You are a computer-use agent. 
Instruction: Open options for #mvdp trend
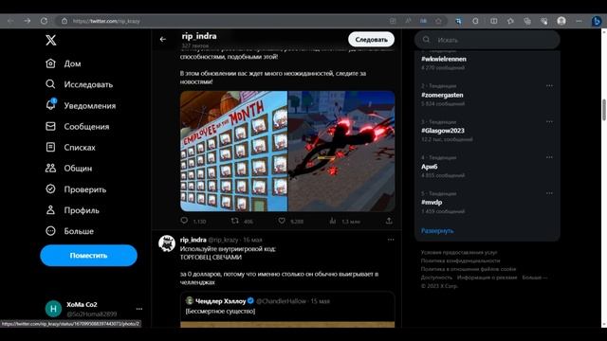549,193
